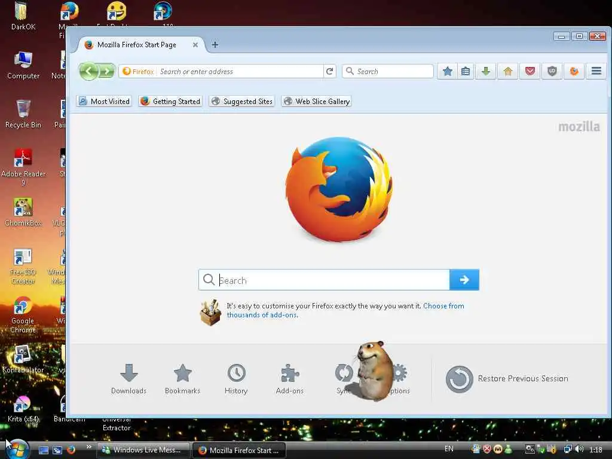Select Free ISO Creator desktop shortcut

pyautogui.click(x=23, y=266)
